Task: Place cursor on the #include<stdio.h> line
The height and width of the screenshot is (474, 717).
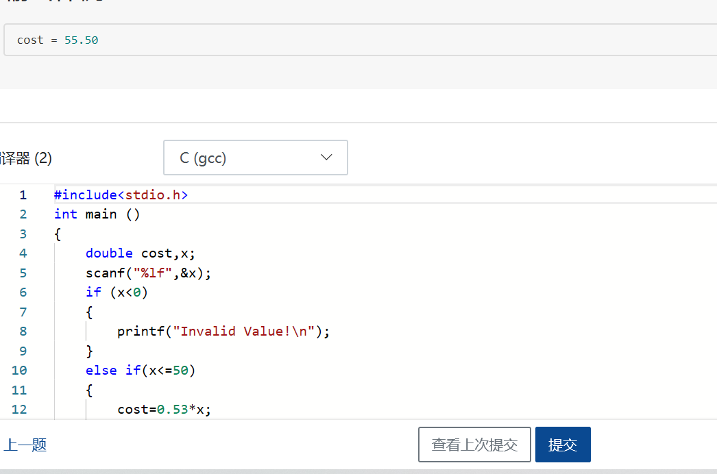Action: [x=121, y=195]
